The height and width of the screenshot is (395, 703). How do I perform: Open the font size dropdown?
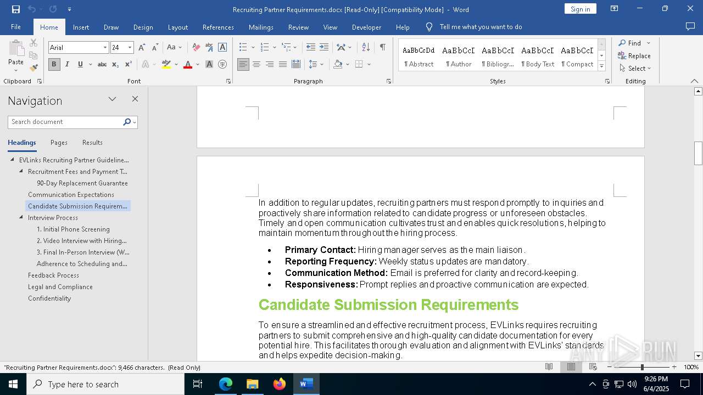(130, 48)
